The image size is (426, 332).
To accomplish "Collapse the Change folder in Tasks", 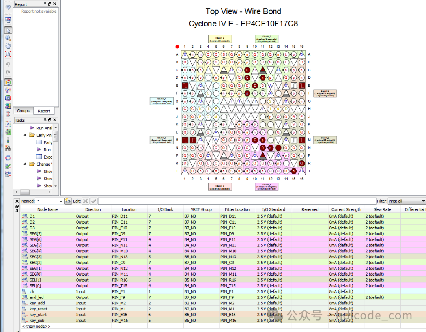I will tap(25, 164).
